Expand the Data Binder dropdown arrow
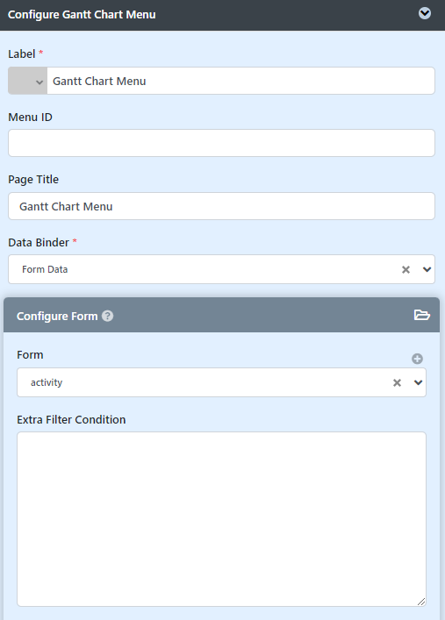 (x=427, y=269)
